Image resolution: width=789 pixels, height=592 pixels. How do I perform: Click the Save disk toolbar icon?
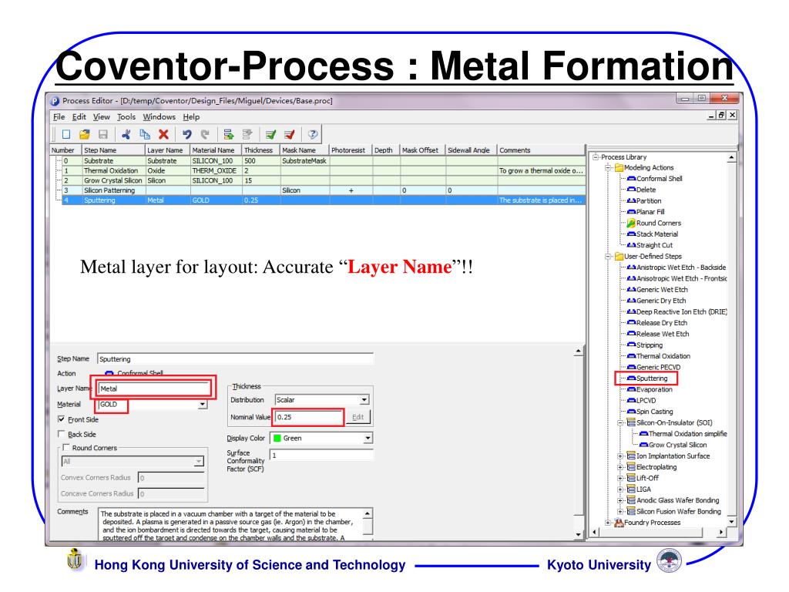tap(103, 134)
